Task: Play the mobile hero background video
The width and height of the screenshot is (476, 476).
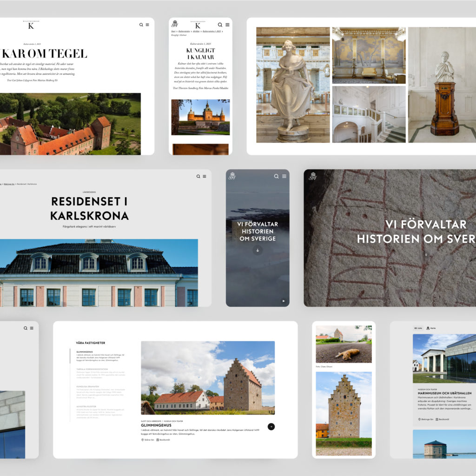Action: tap(284, 301)
